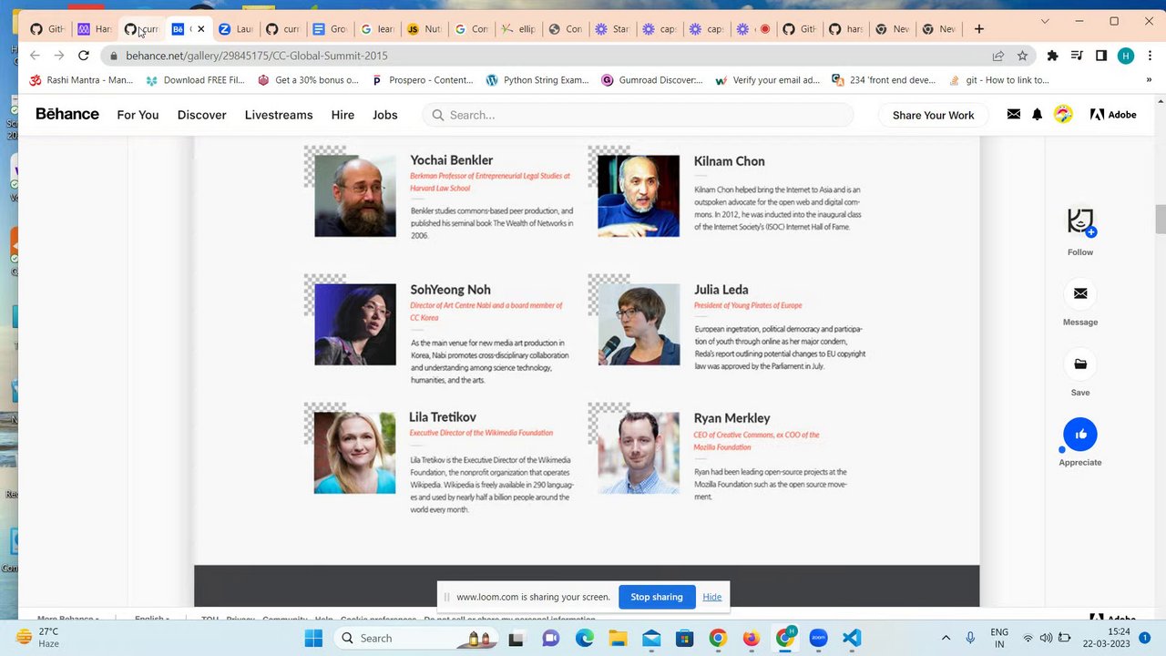Switch to the ellipsis tab

tap(517, 29)
